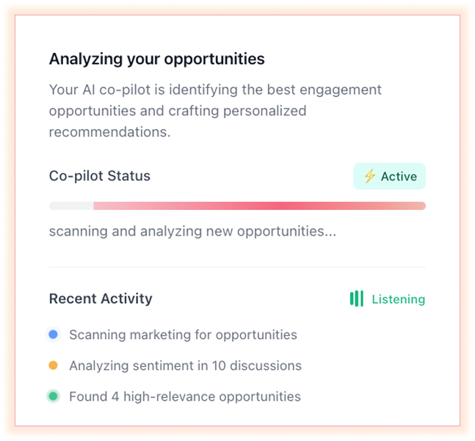475x441 pixels.
Task: Click the pink Co-pilot progress bar
Action: [258, 206]
